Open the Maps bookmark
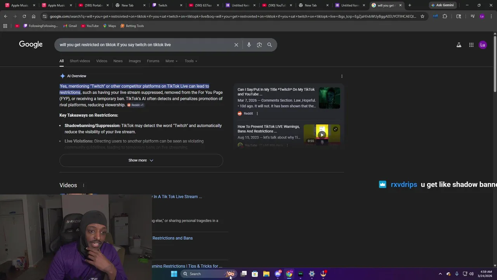This screenshot has height=280, width=497. coord(109,26)
